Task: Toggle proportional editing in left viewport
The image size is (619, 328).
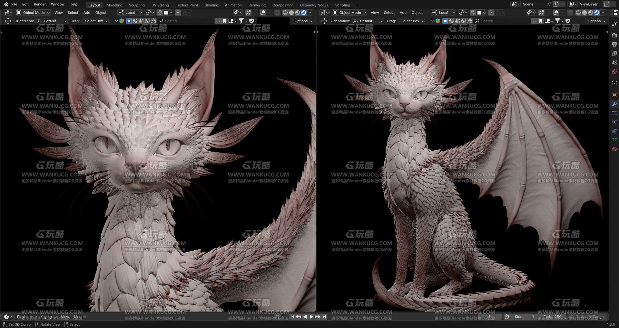Action: [x=178, y=13]
